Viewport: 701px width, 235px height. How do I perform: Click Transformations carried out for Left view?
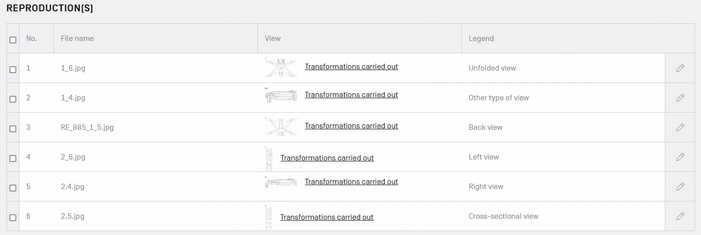coord(327,158)
